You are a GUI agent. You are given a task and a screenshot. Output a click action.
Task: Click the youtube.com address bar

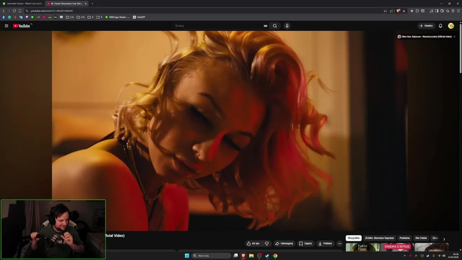[x=202, y=11]
